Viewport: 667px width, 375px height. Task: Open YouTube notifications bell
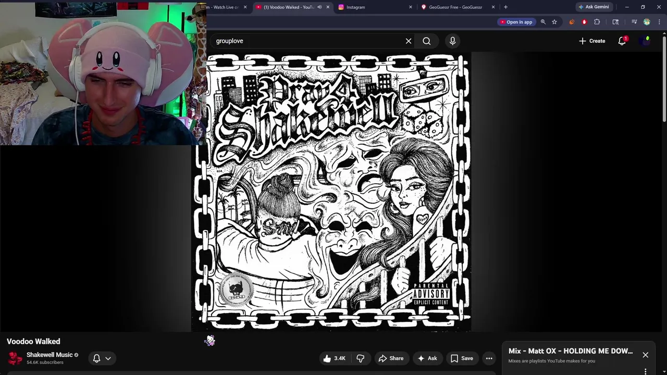tap(622, 41)
